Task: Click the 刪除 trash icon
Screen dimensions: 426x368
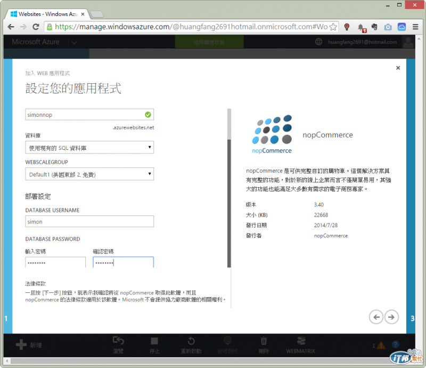Action: click(x=264, y=341)
